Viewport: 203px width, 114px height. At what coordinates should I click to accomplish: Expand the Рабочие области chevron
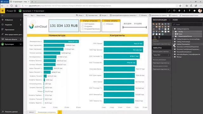pyautogui.click(x=21, y=39)
